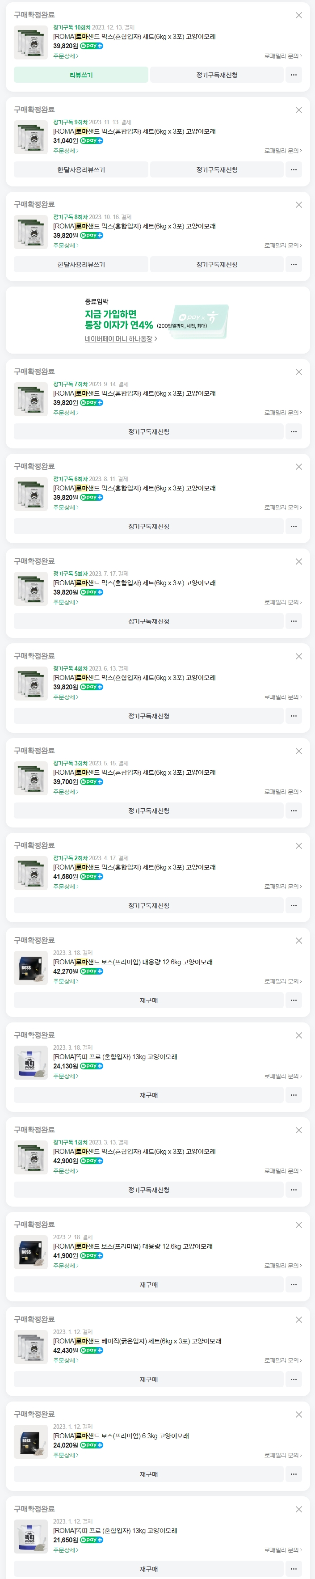Click the 보스 12.6kg product image from 2023. 3. 18
This screenshot has width=315, height=1579.
31,967
